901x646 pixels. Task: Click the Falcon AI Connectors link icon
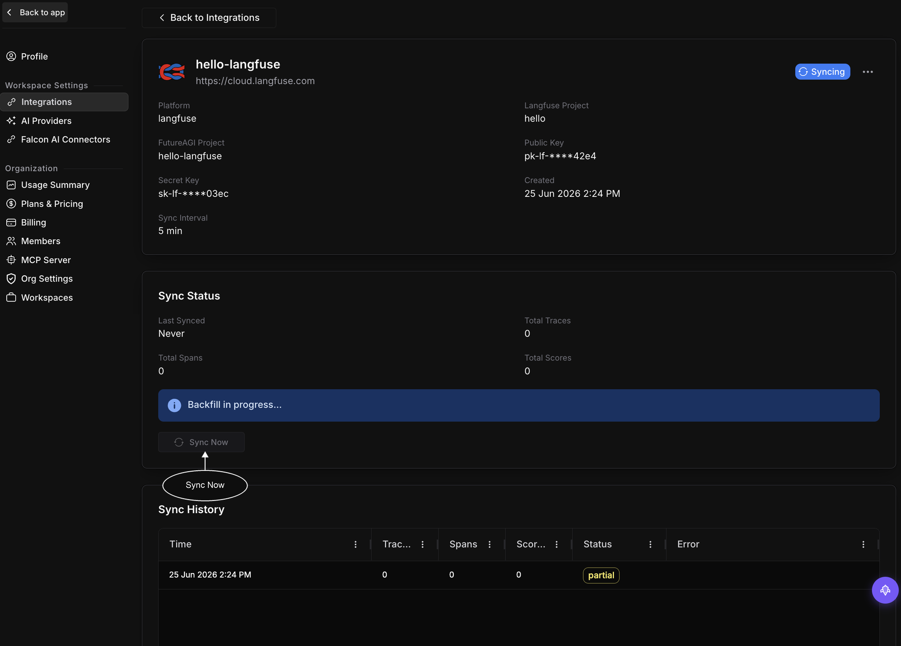11,139
